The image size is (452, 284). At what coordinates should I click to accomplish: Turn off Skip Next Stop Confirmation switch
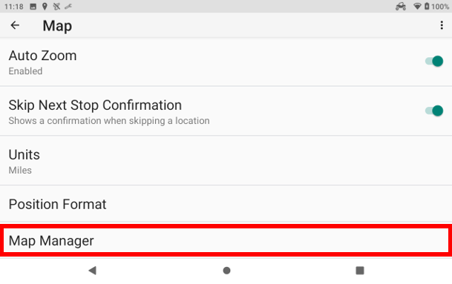click(434, 110)
